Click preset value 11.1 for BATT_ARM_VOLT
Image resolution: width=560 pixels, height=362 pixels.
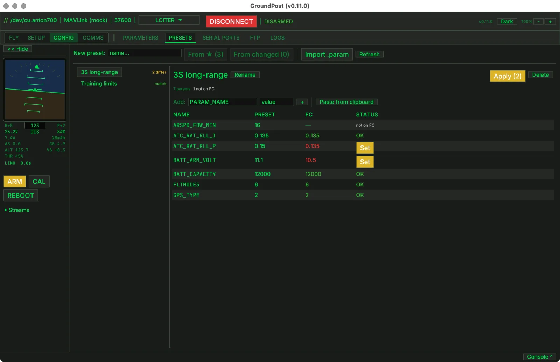259,160
